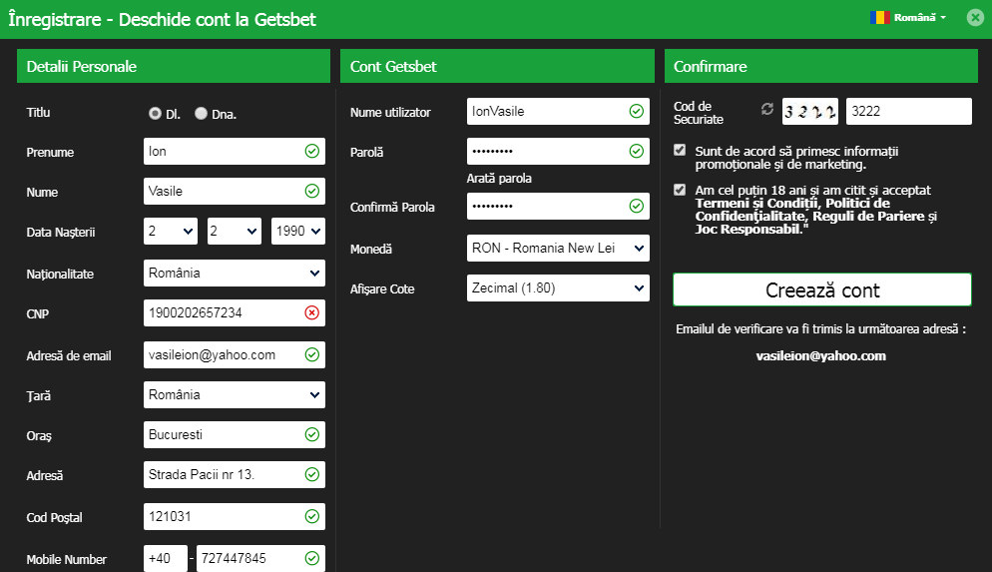Click the green checkmark in Prenume field
This screenshot has width=992, height=572.
tap(312, 151)
